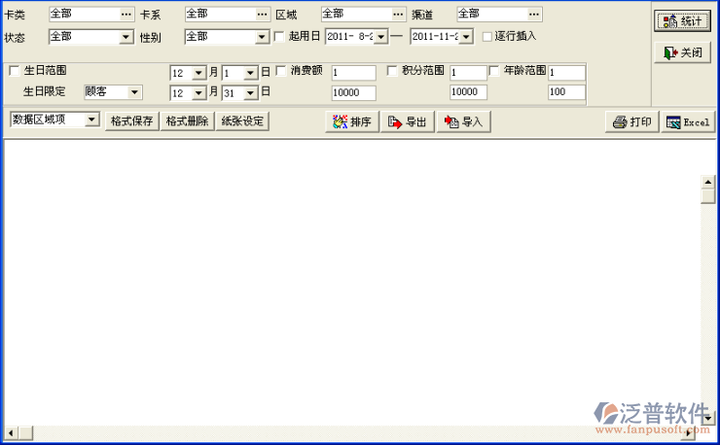Edit the 积分范围 minimum value field
720x445 pixels.
click(468, 73)
